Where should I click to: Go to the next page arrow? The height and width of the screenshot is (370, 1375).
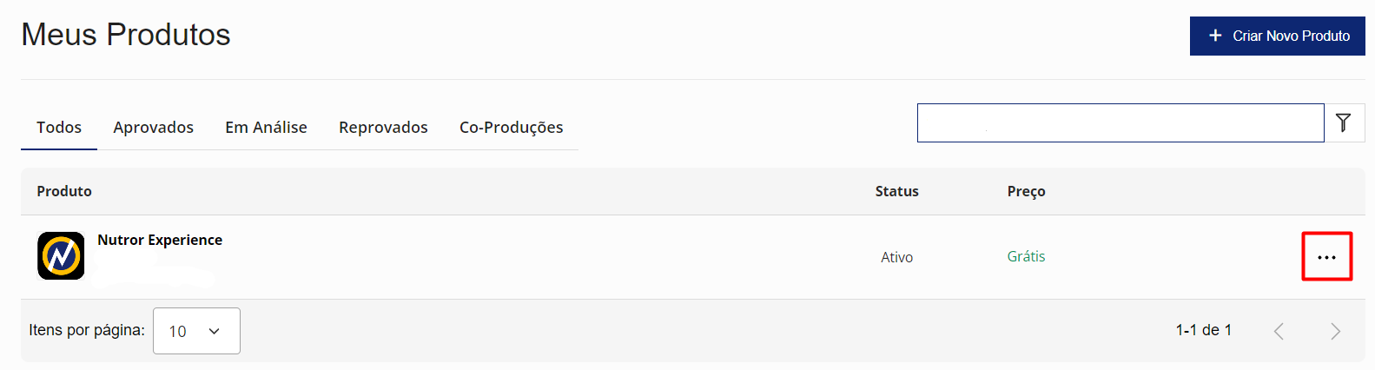1335,331
